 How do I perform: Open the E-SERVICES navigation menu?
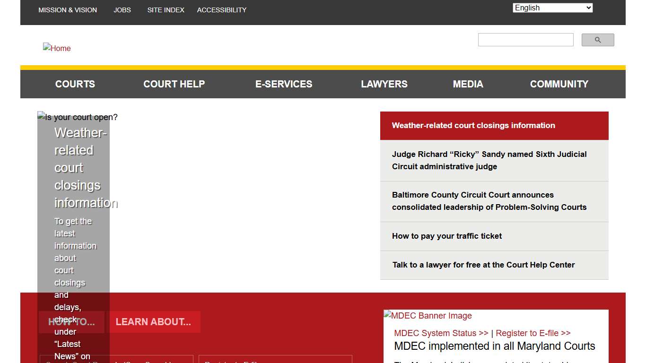[x=284, y=84]
